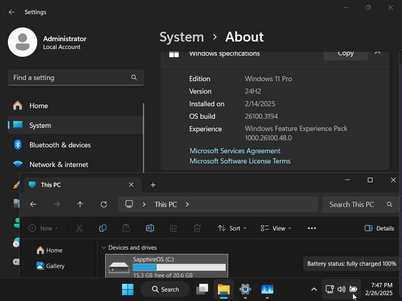Go back using Settings back arrow
Image resolution: width=402 pixels, height=301 pixels.
(x=11, y=12)
